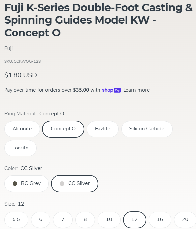Pick size 20 option

185,219
